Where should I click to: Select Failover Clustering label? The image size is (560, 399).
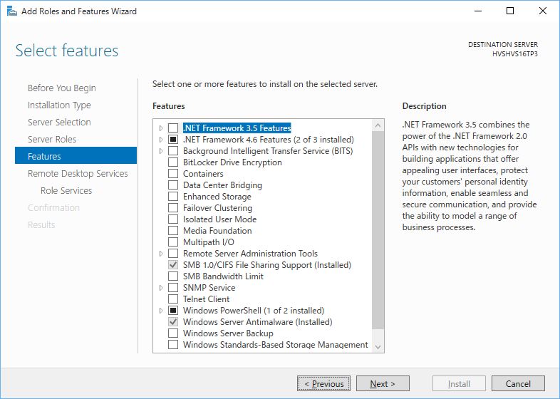click(x=217, y=208)
